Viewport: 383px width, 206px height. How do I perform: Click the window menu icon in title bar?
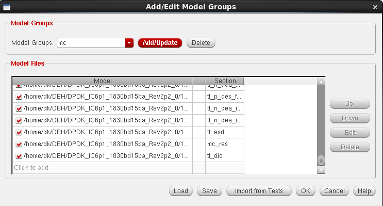pyautogui.click(x=7, y=7)
